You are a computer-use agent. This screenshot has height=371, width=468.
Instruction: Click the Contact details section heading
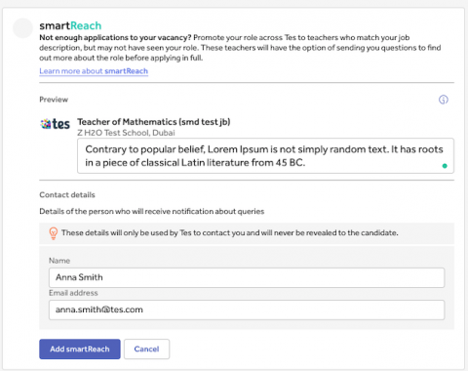click(x=67, y=195)
